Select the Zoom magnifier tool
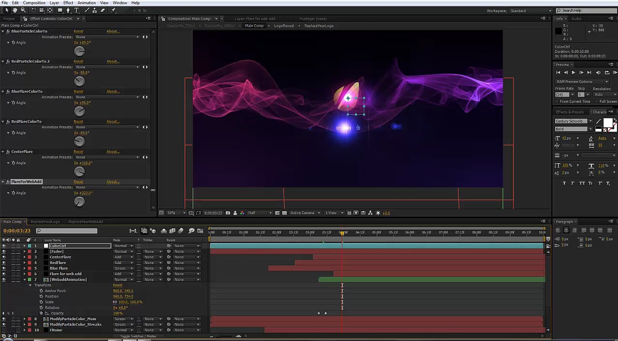This screenshot has height=341, width=618. (23, 10)
